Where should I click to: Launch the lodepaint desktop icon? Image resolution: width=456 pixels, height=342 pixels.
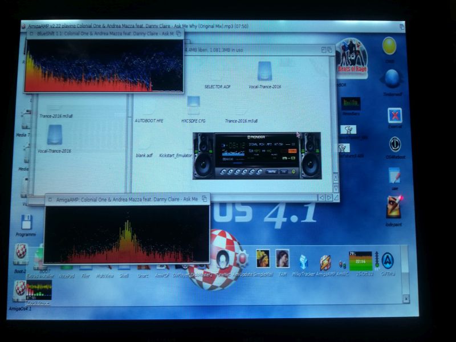coord(394,207)
